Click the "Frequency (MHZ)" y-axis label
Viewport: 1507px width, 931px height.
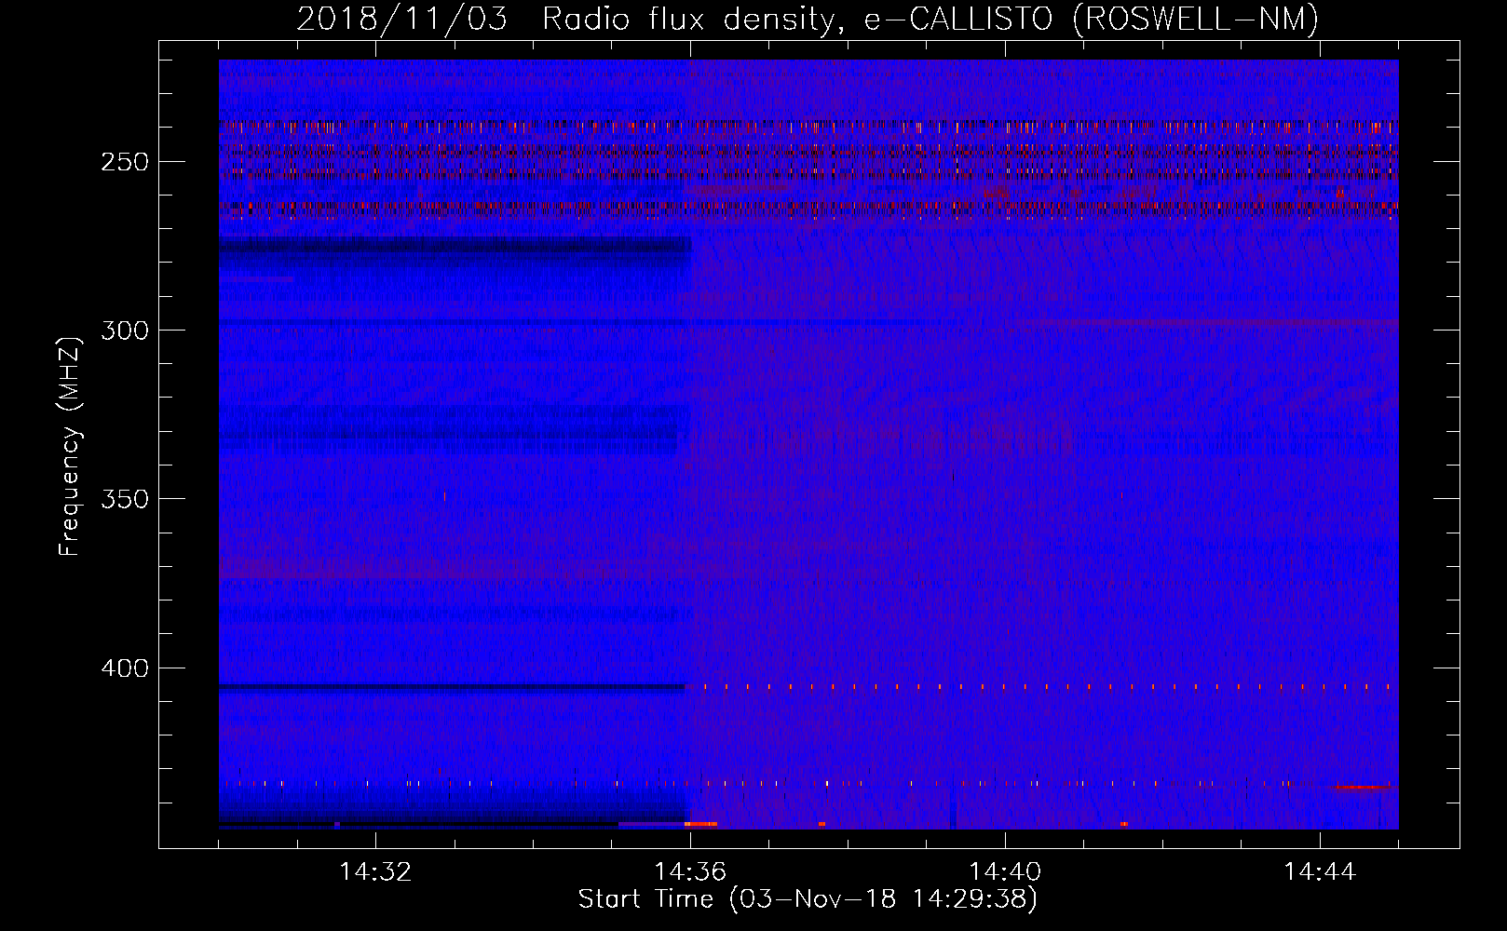point(70,446)
